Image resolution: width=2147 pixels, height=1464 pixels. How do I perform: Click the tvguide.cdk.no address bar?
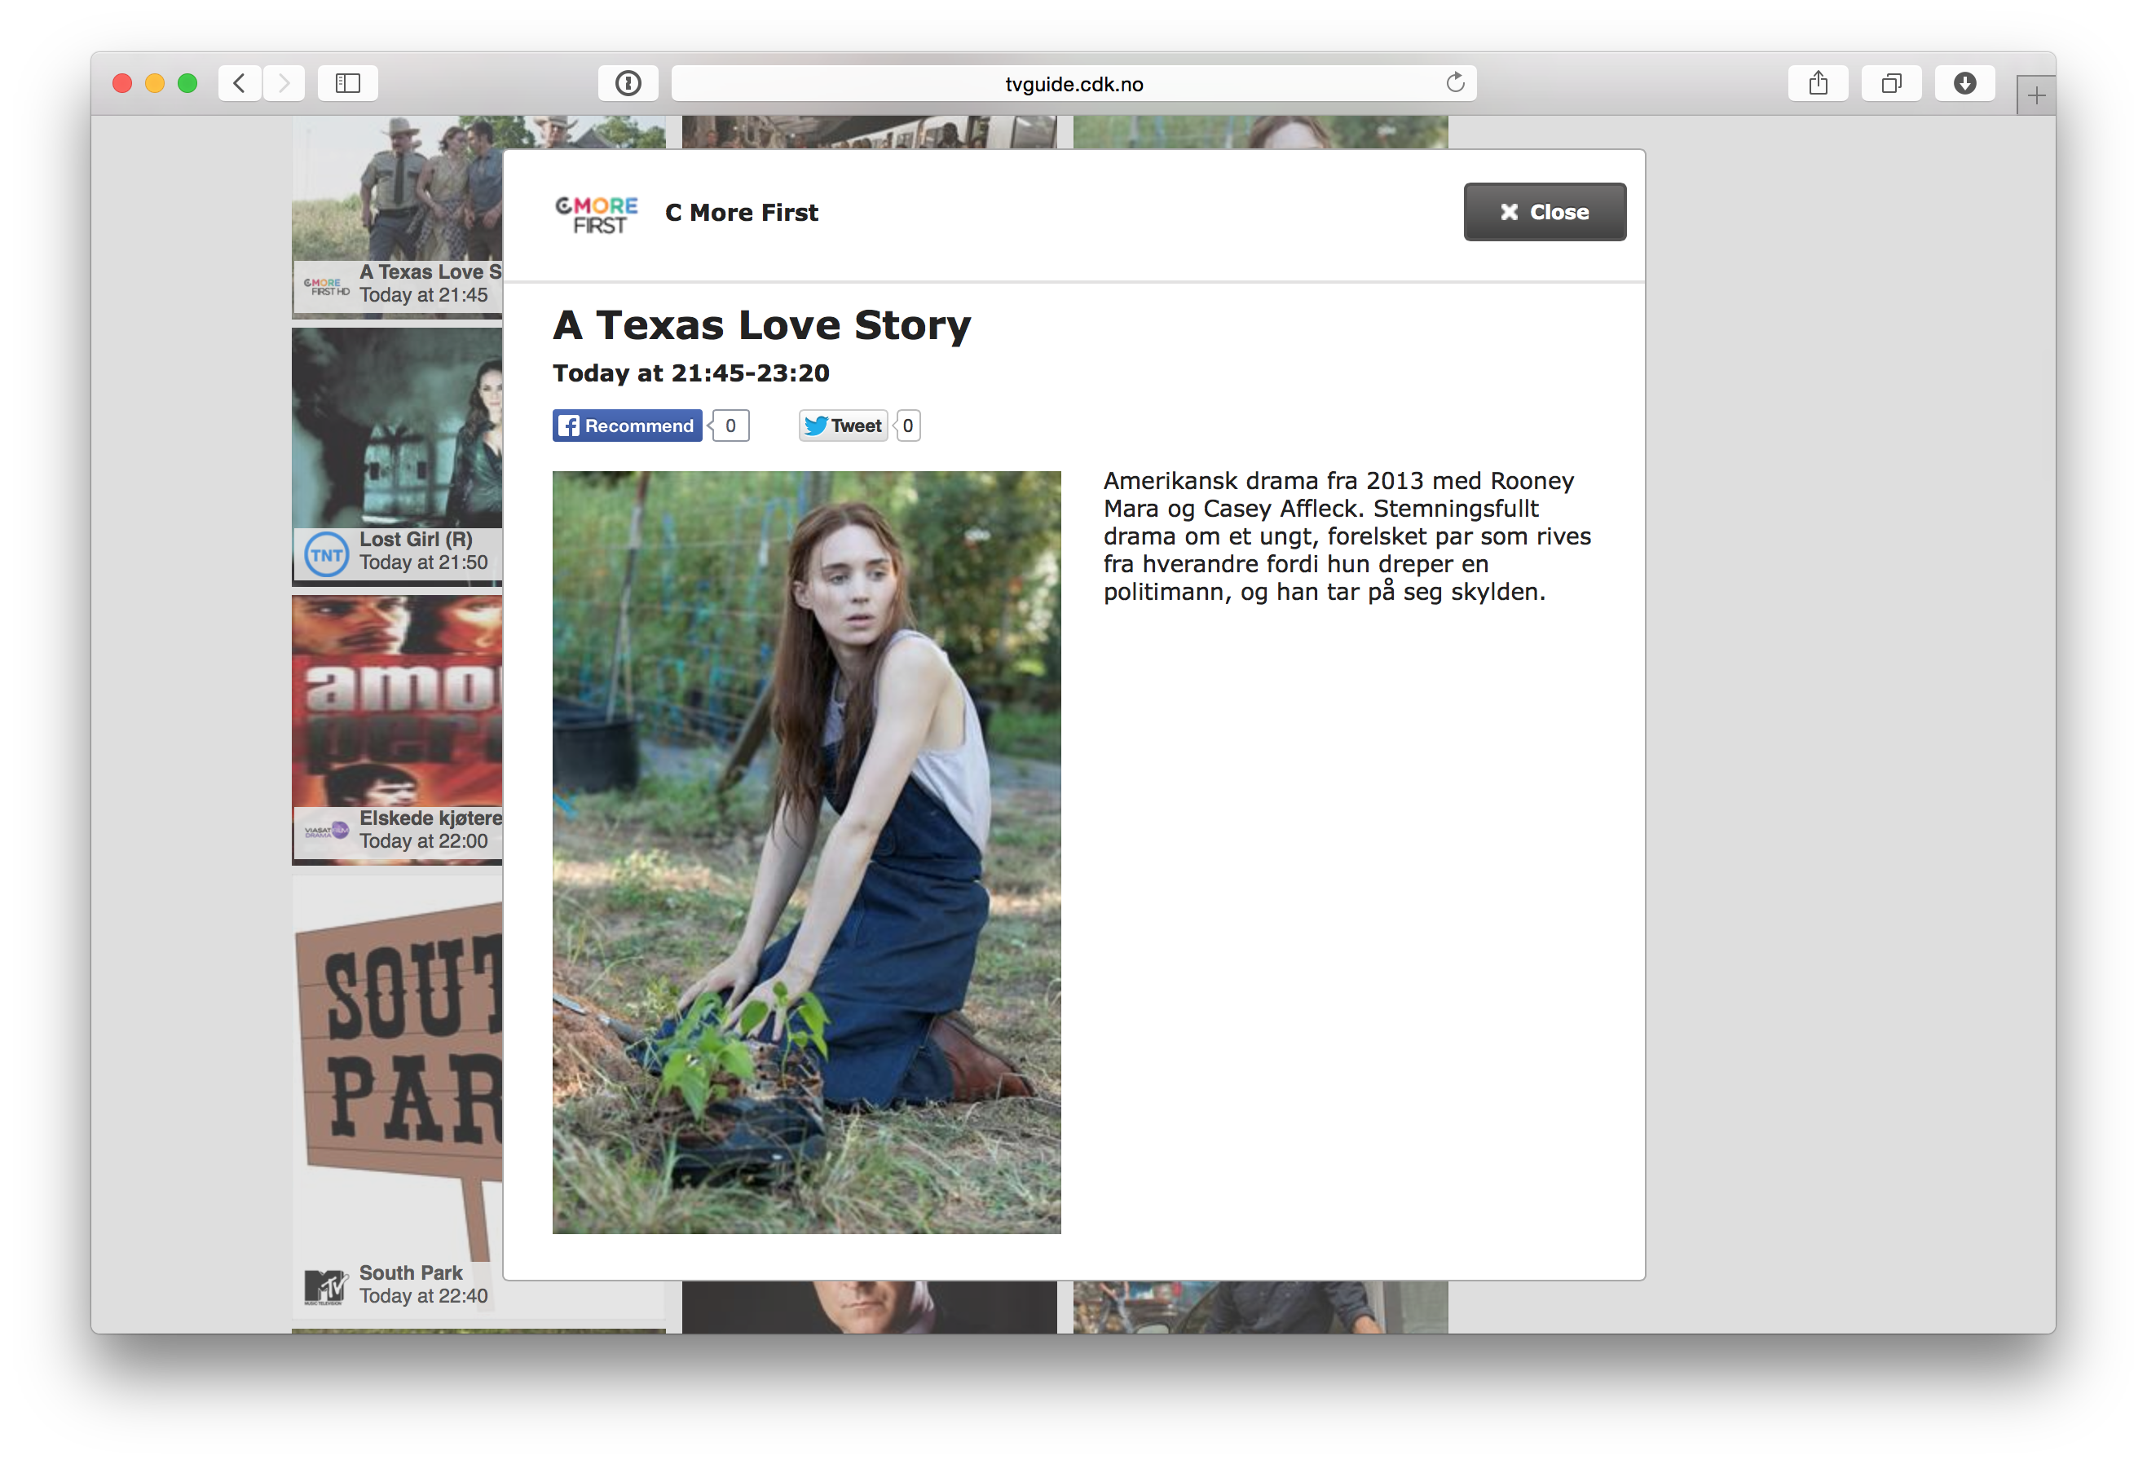coord(1073,84)
